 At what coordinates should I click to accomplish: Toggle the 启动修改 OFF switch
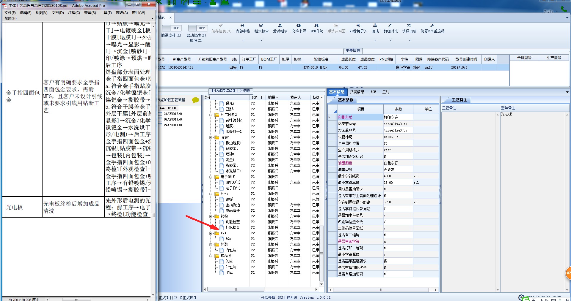[x=197, y=28]
